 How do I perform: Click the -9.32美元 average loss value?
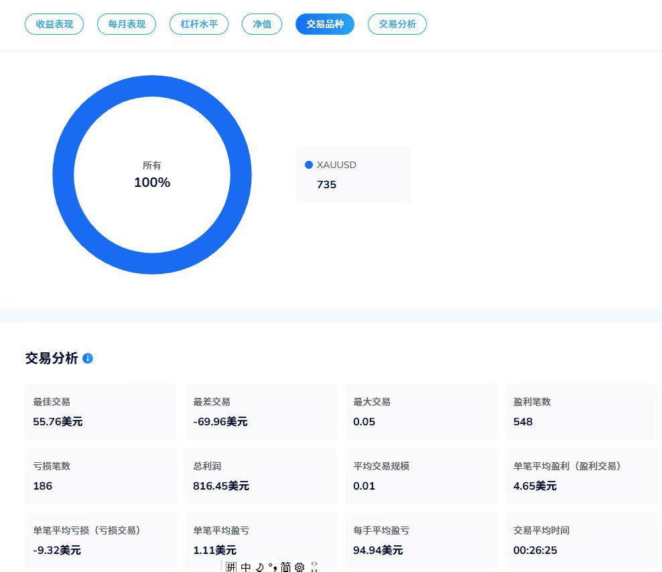point(57,550)
